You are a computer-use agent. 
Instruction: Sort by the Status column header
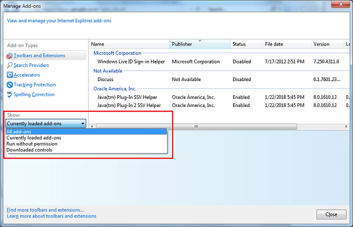click(x=246, y=44)
